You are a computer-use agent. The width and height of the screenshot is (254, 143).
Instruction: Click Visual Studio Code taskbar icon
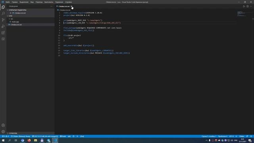pyautogui.click(x=55, y=140)
